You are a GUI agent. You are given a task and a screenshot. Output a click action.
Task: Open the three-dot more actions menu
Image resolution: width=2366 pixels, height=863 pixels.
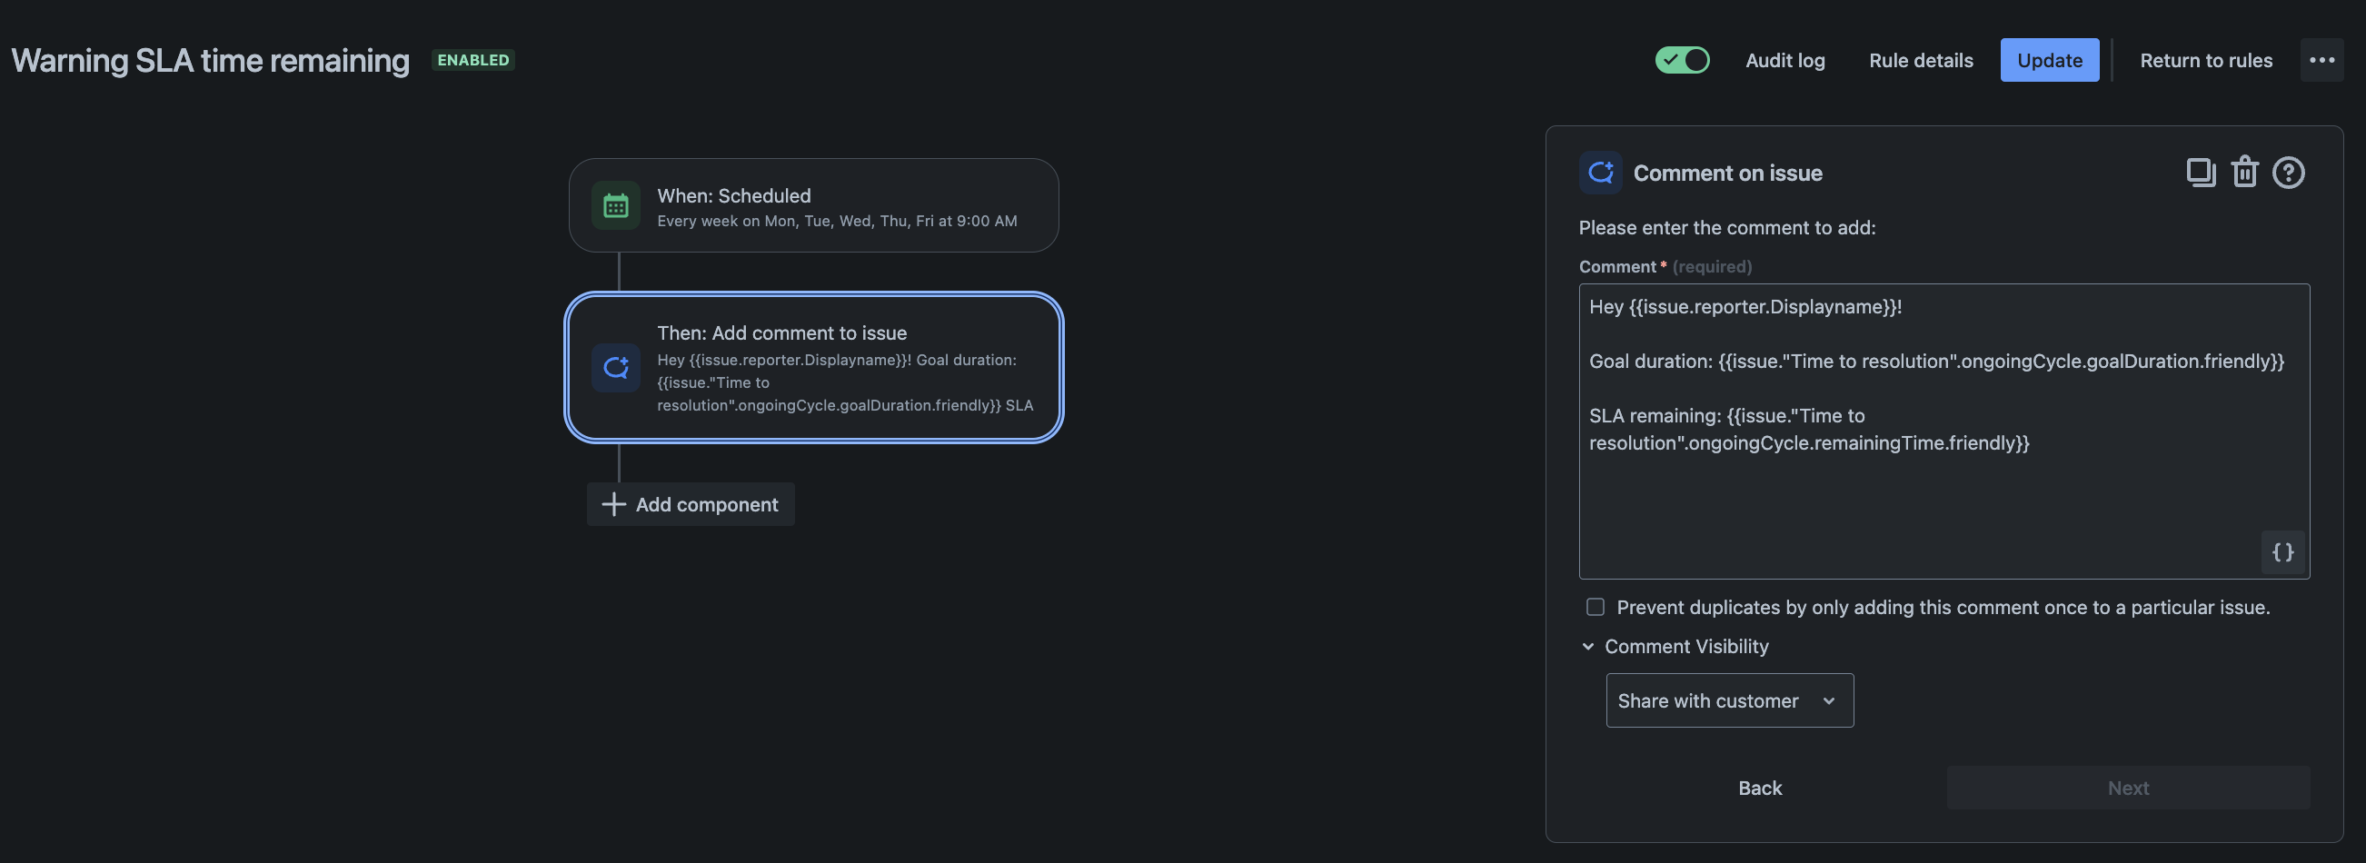[2321, 61]
